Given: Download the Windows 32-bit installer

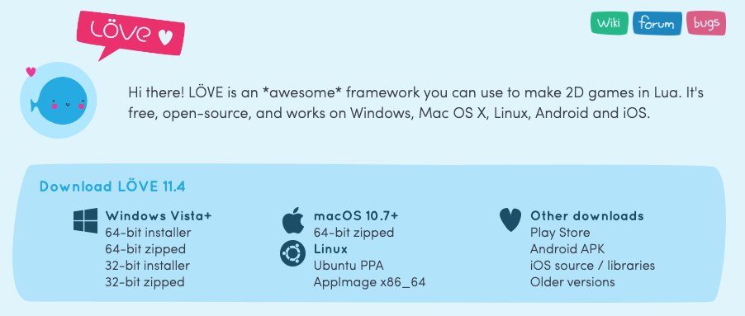Looking at the screenshot, I should pos(147,265).
